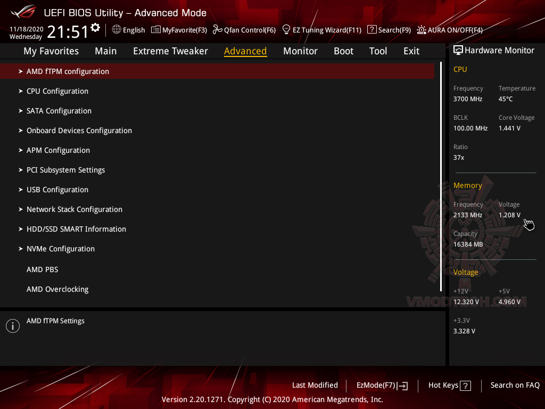Select the Advanced tab
The height and width of the screenshot is (409, 545).
[x=245, y=51]
